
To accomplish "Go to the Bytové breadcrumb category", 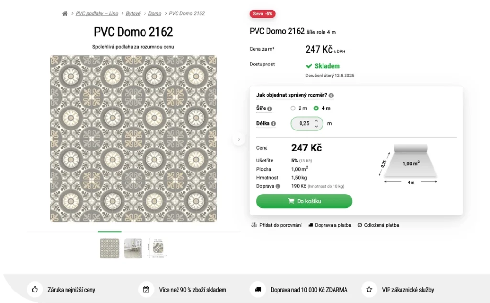I will (x=133, y=14).
